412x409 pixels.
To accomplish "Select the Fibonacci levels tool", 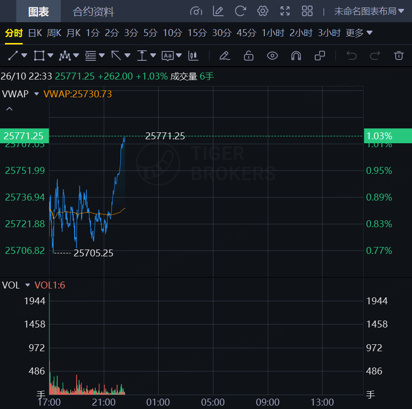I will point(90,56).
